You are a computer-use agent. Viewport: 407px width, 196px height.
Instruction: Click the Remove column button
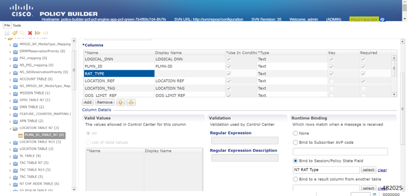tap(105, 102)
